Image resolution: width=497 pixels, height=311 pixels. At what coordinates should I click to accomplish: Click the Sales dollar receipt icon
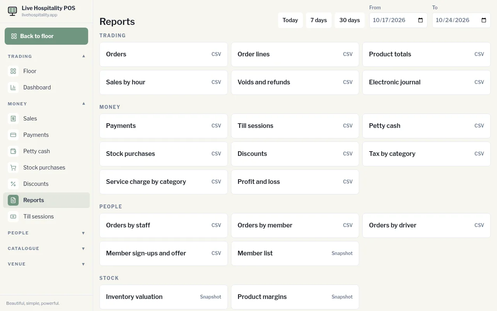pyautogui.click(x=13, y=119)
